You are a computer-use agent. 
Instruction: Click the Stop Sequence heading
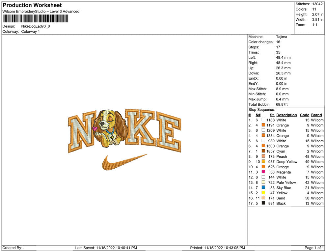pos(262,110)
